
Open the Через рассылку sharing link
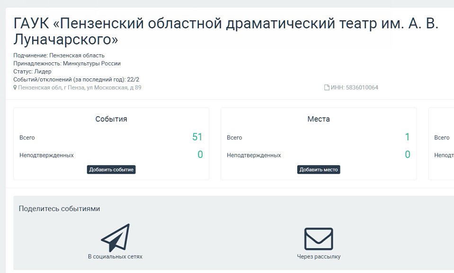(x=319, y=256)
